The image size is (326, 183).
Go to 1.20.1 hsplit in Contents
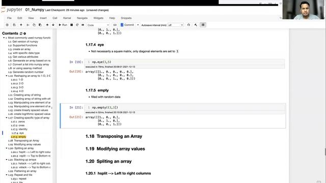coord(31,152)
